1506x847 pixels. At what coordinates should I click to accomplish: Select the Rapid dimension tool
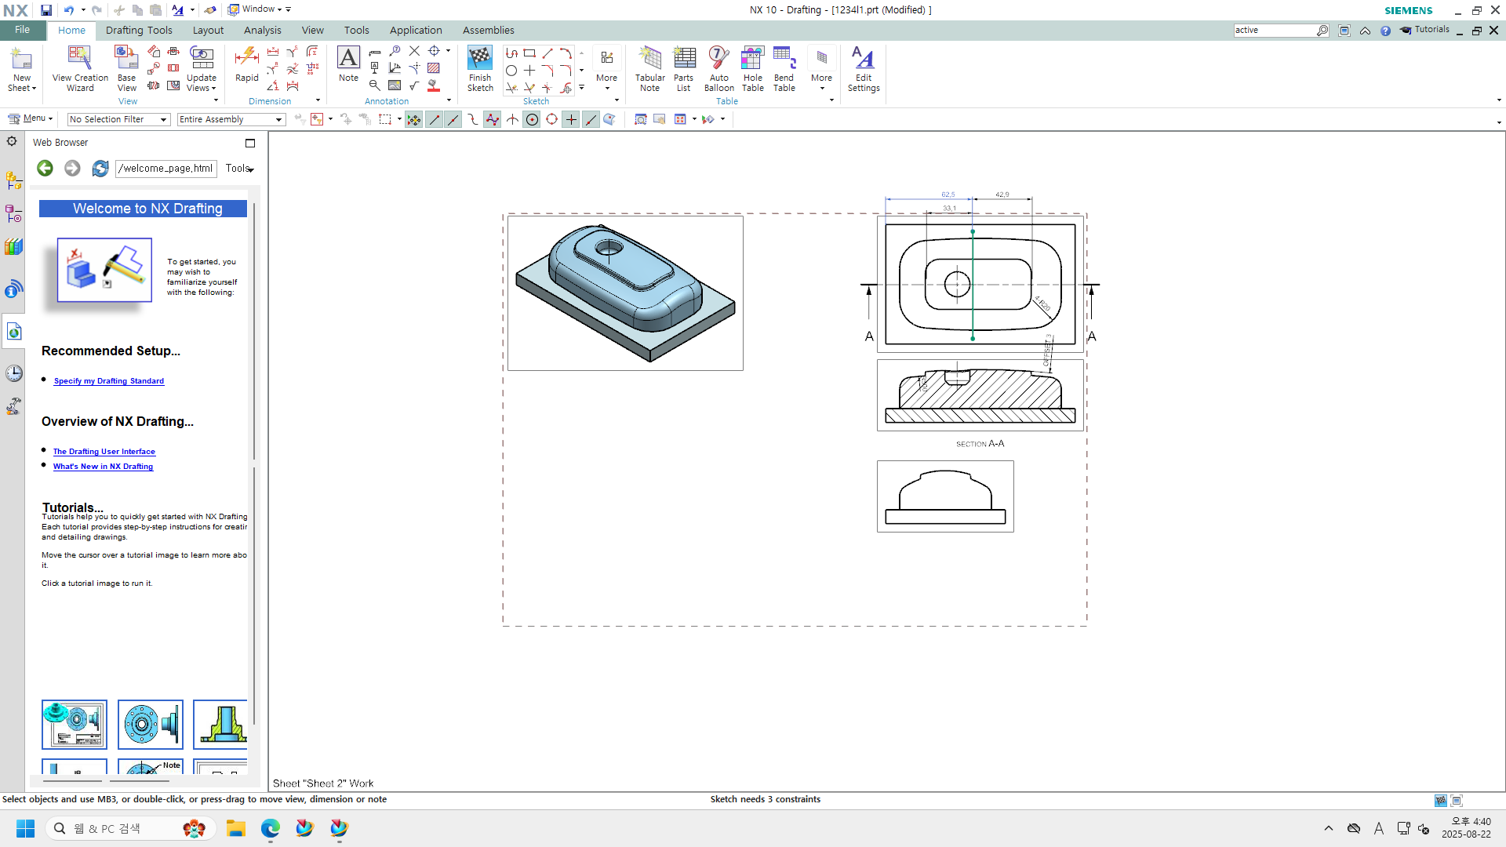(246, 64)
